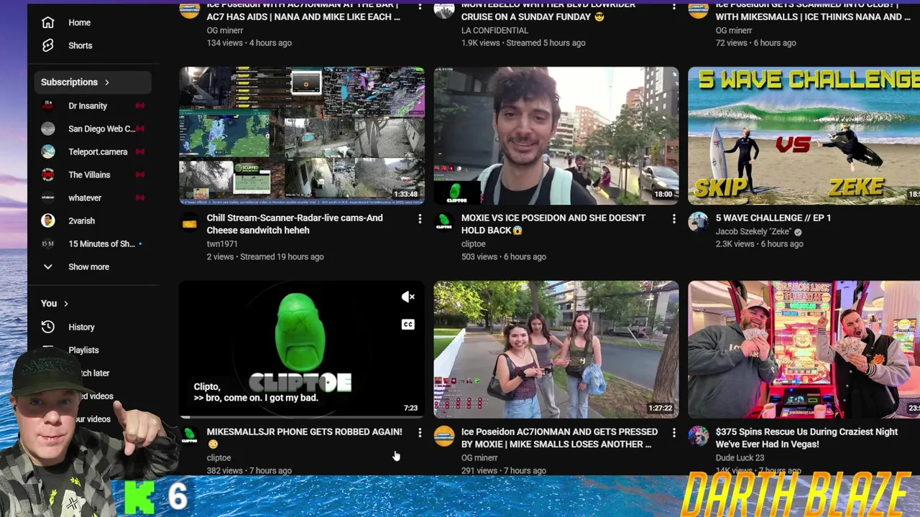This screenshot has width=920, height=517.
Task: Click The Villains live indicator
Action: pos(140,174)
